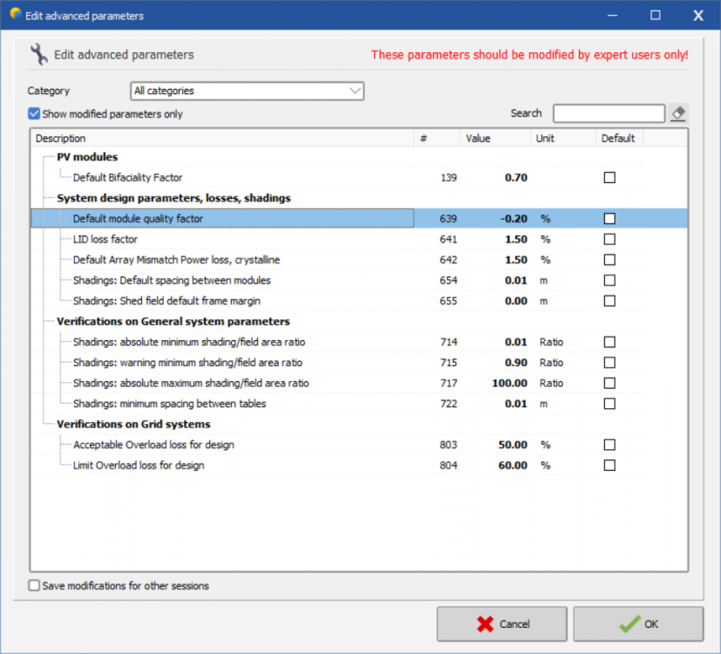Enable Save modifications for other sessions
Viewport: 721px width, 654px height.
point(35,586)
